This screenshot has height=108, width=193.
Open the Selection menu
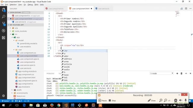point(13,5)
